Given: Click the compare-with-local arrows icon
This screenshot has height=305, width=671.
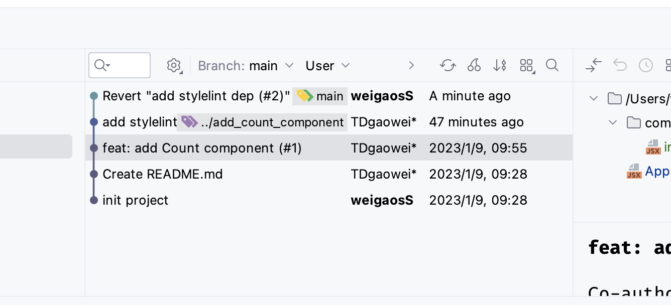Looking at the screenshot, I should 594,65.
